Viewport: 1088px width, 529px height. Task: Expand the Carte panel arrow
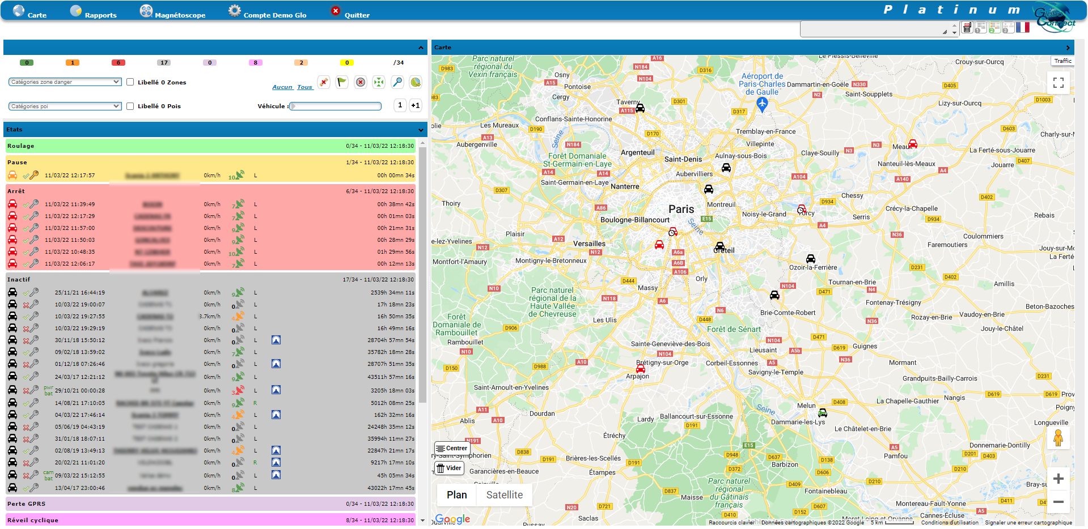1068,48
